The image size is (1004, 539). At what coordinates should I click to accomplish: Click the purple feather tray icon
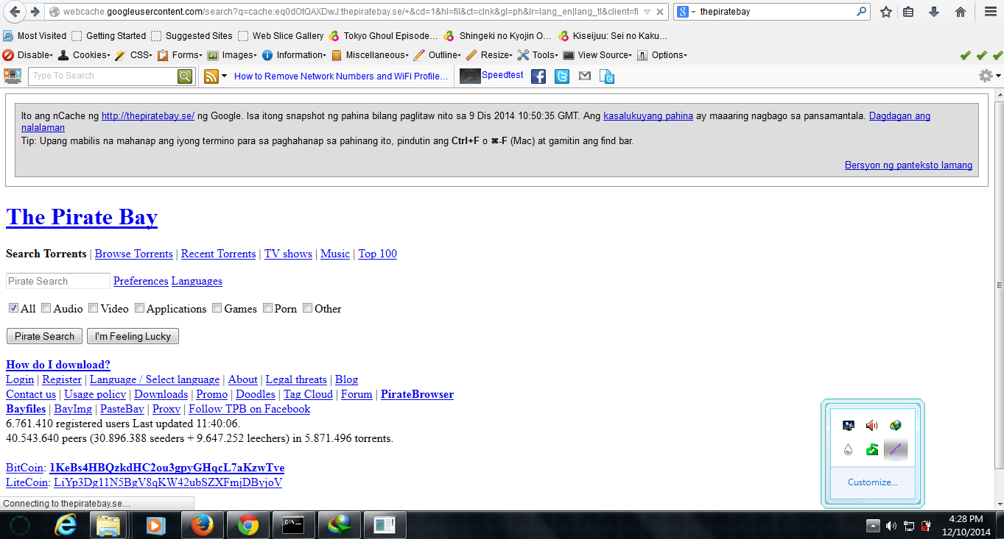896,449
